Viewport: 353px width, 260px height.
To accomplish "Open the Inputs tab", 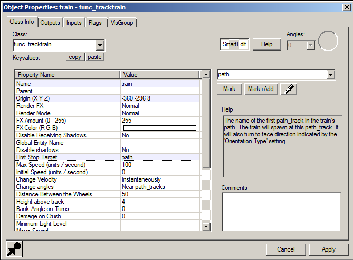I will pyautogui.click(x=74, y=23).
